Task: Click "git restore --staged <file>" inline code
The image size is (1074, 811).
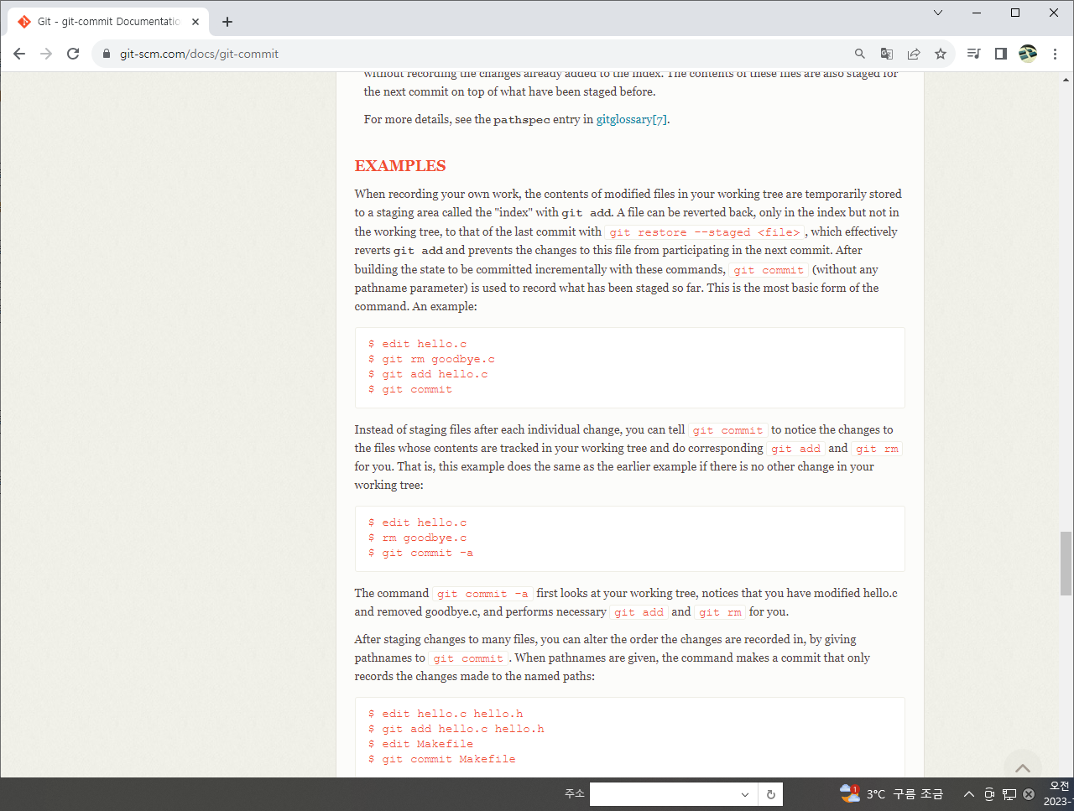Action: click(x=704, y=232)
